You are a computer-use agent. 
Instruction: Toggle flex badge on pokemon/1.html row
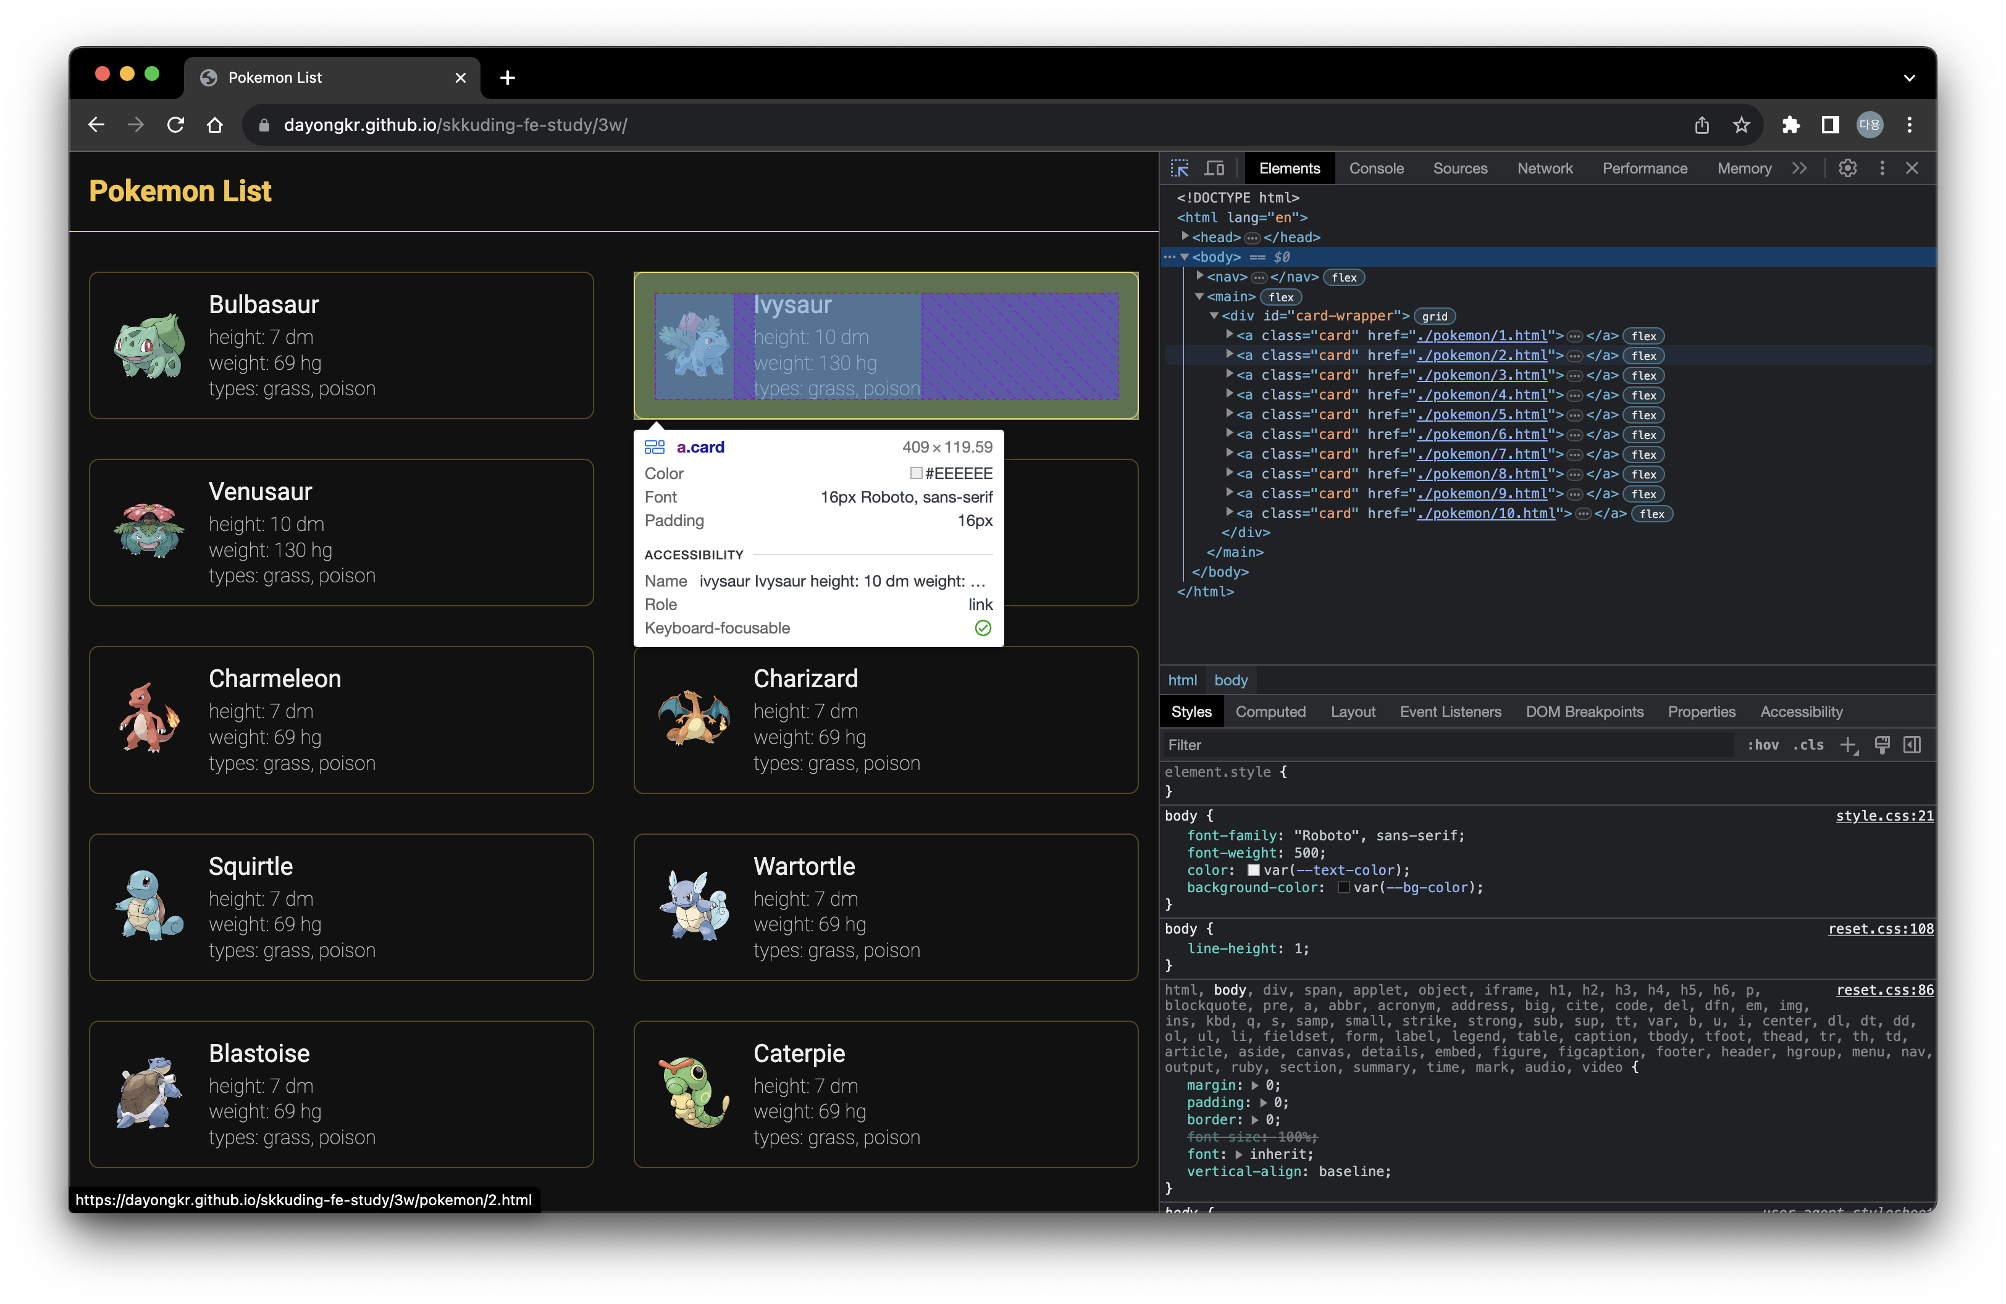click(1645, 336)
